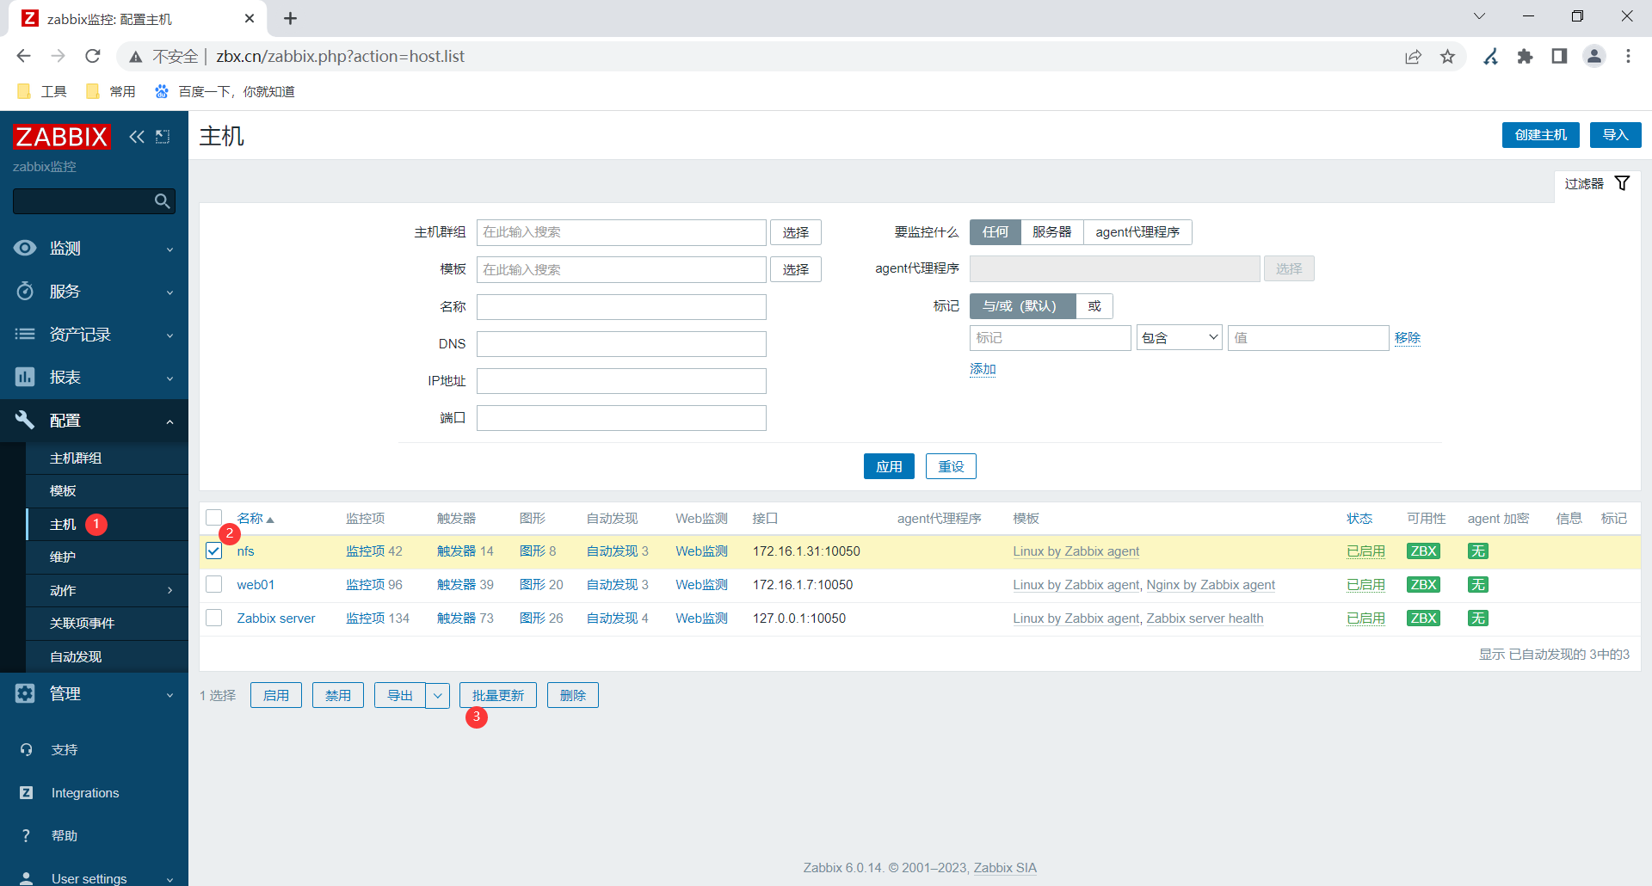This screenshot has height=886, width=1652.
Task: Check the Zabbix server host checkbox
Action: point(214,618)
